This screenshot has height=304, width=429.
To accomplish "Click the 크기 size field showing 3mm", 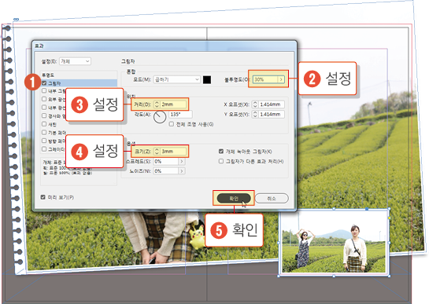I will [x=173, y=151].
